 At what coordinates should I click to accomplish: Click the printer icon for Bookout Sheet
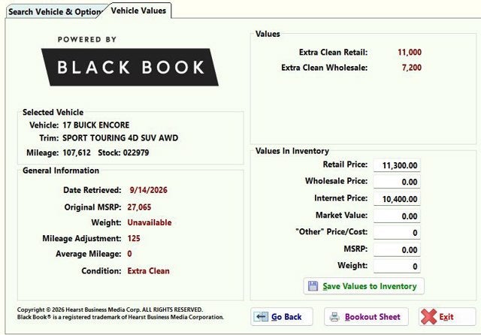click(x=334, y=317)
